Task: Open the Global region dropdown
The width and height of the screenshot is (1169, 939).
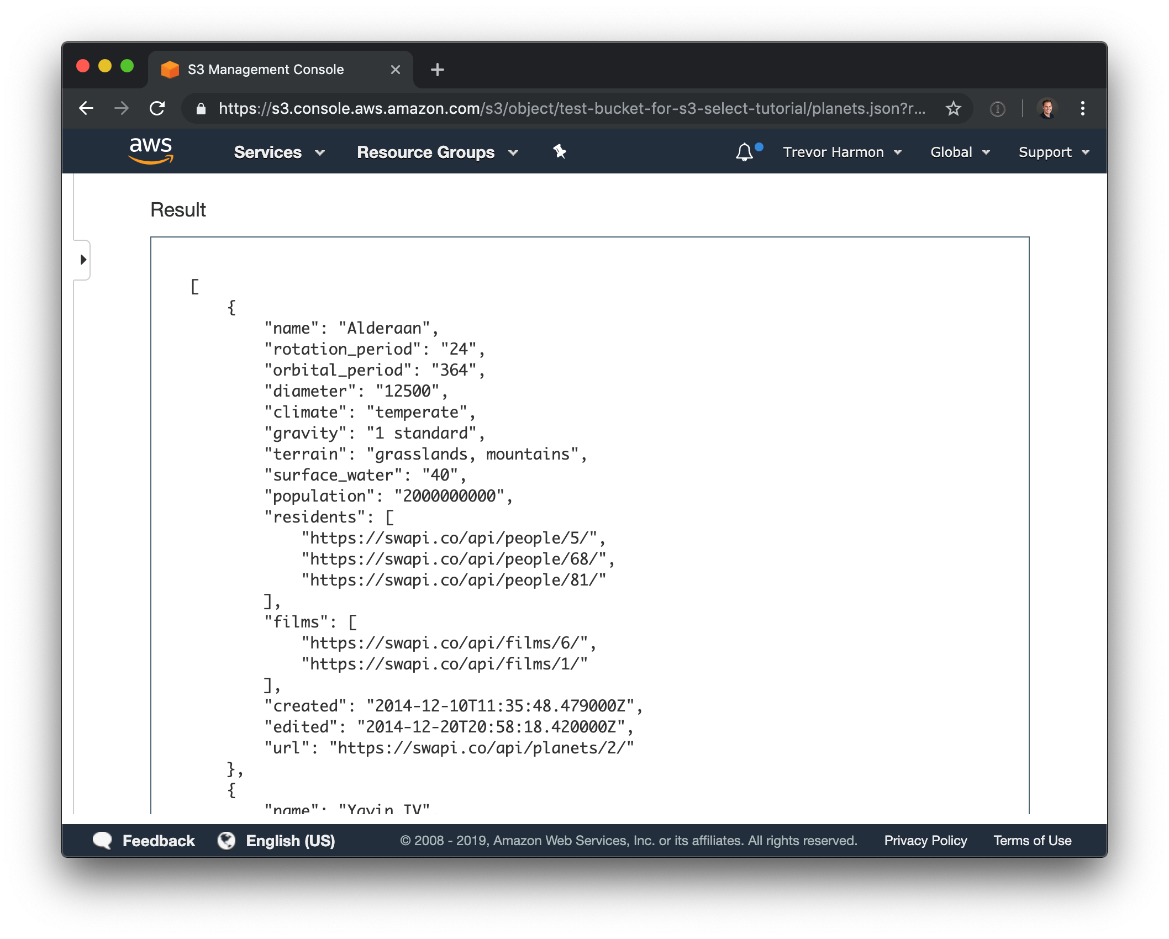Action: [960, 152]
